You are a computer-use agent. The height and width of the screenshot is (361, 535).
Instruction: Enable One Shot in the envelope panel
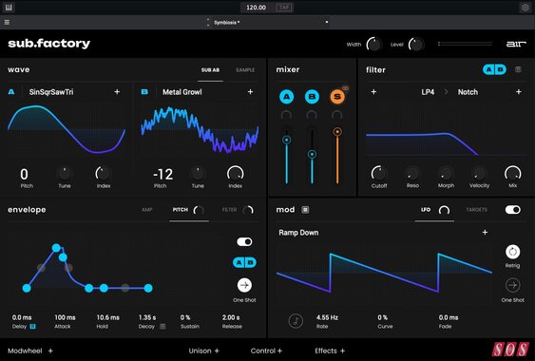(244, 285)
